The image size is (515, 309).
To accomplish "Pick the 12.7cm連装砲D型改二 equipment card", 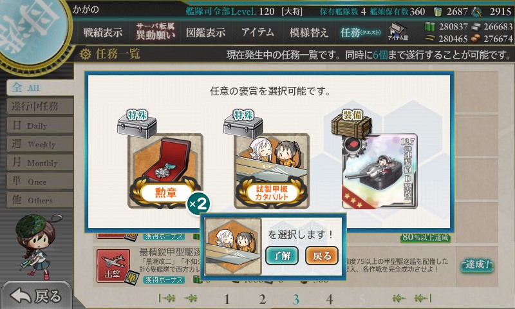I will 379,171.
